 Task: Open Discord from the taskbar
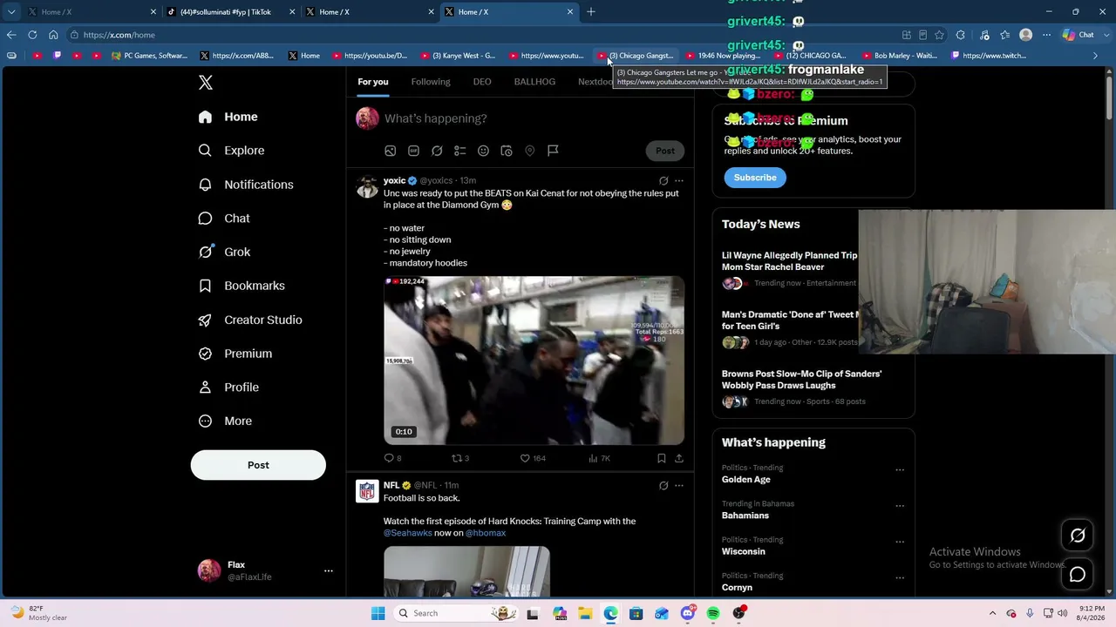(688, 613)
